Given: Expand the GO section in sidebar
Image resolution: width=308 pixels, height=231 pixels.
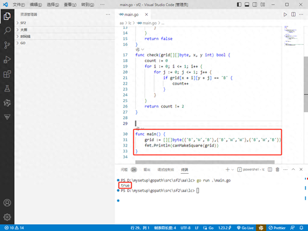Looking at the screenshot, I should pos(64,43).
